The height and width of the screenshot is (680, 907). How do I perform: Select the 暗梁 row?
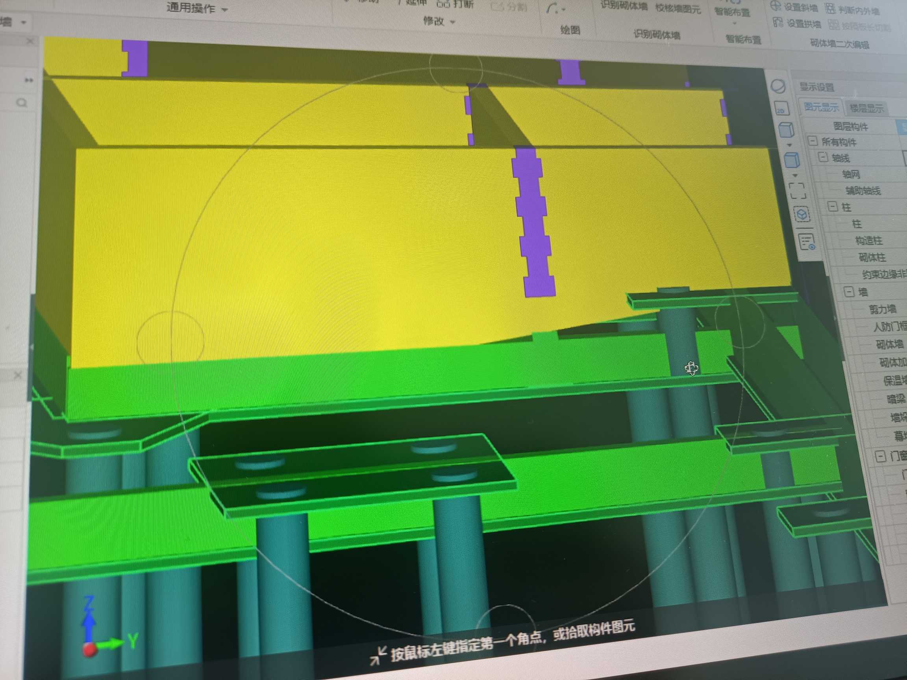[x=896, y=399]
